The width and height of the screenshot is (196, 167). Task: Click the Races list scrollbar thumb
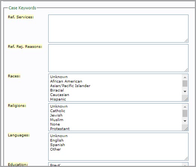pyautogui.click(x=185, y=83)
